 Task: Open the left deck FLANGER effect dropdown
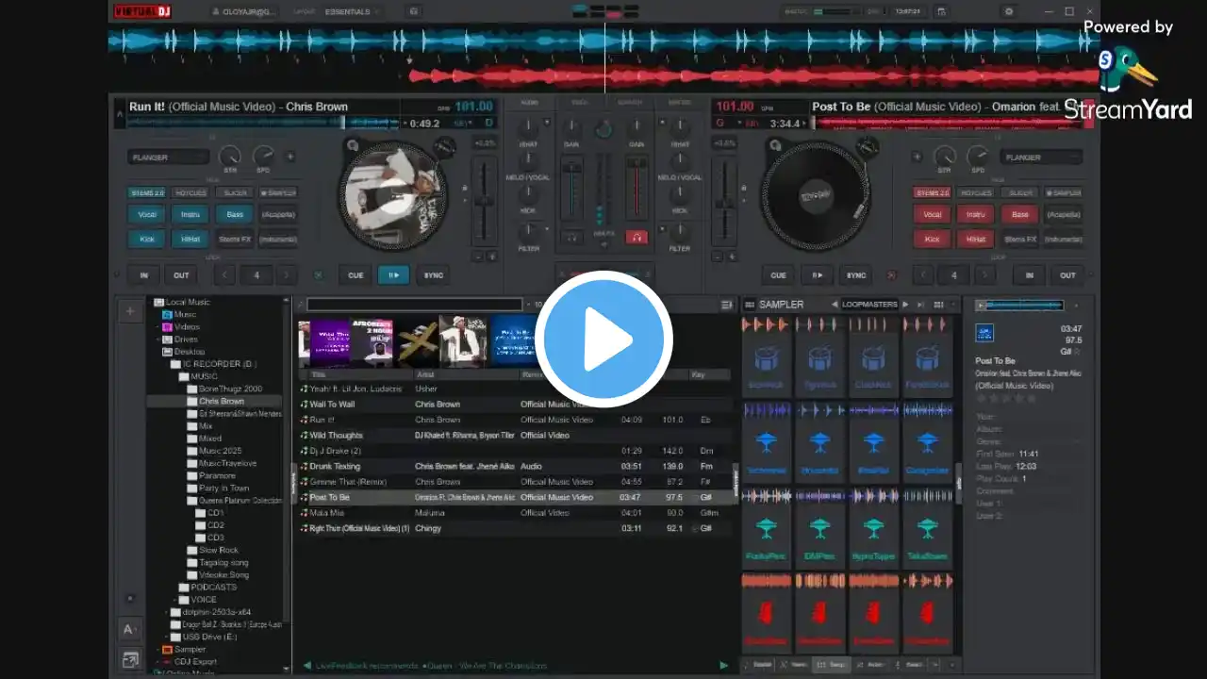pos(169,157)
